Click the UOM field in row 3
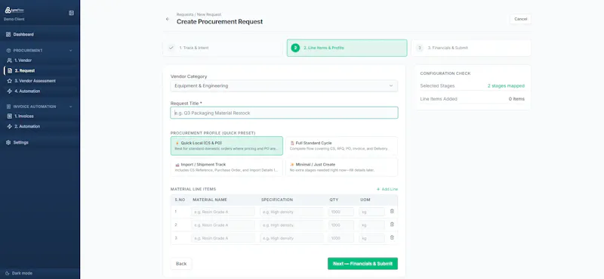Viewport: 604px width, 279px height. tap(371, 238)
